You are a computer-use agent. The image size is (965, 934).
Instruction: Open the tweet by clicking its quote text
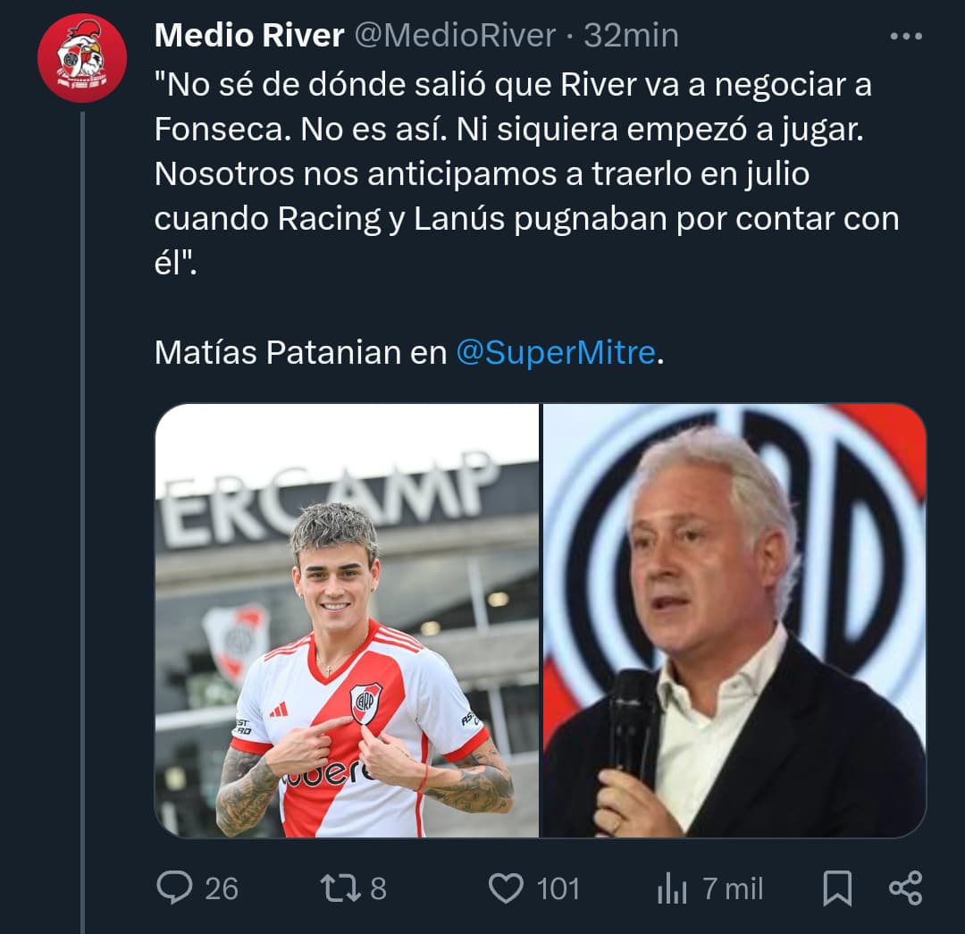[x=527, y=173]
